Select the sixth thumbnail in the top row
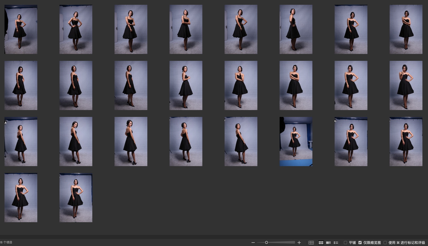 tap(296, 29)
